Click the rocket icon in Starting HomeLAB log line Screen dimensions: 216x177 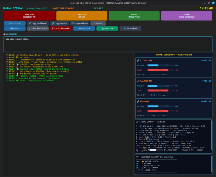pos(18,55)
